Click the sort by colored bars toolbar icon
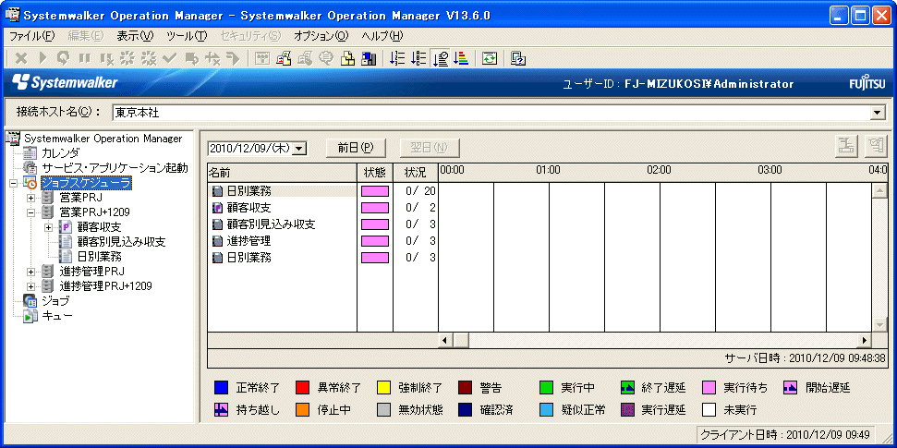Viewport: 897px width, 448px height. [x=461, y=58]
